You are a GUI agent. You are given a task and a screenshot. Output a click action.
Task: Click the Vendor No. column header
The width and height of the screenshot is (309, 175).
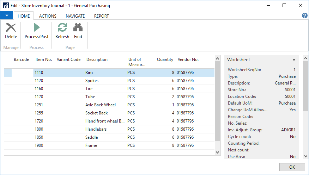(188, 60)
